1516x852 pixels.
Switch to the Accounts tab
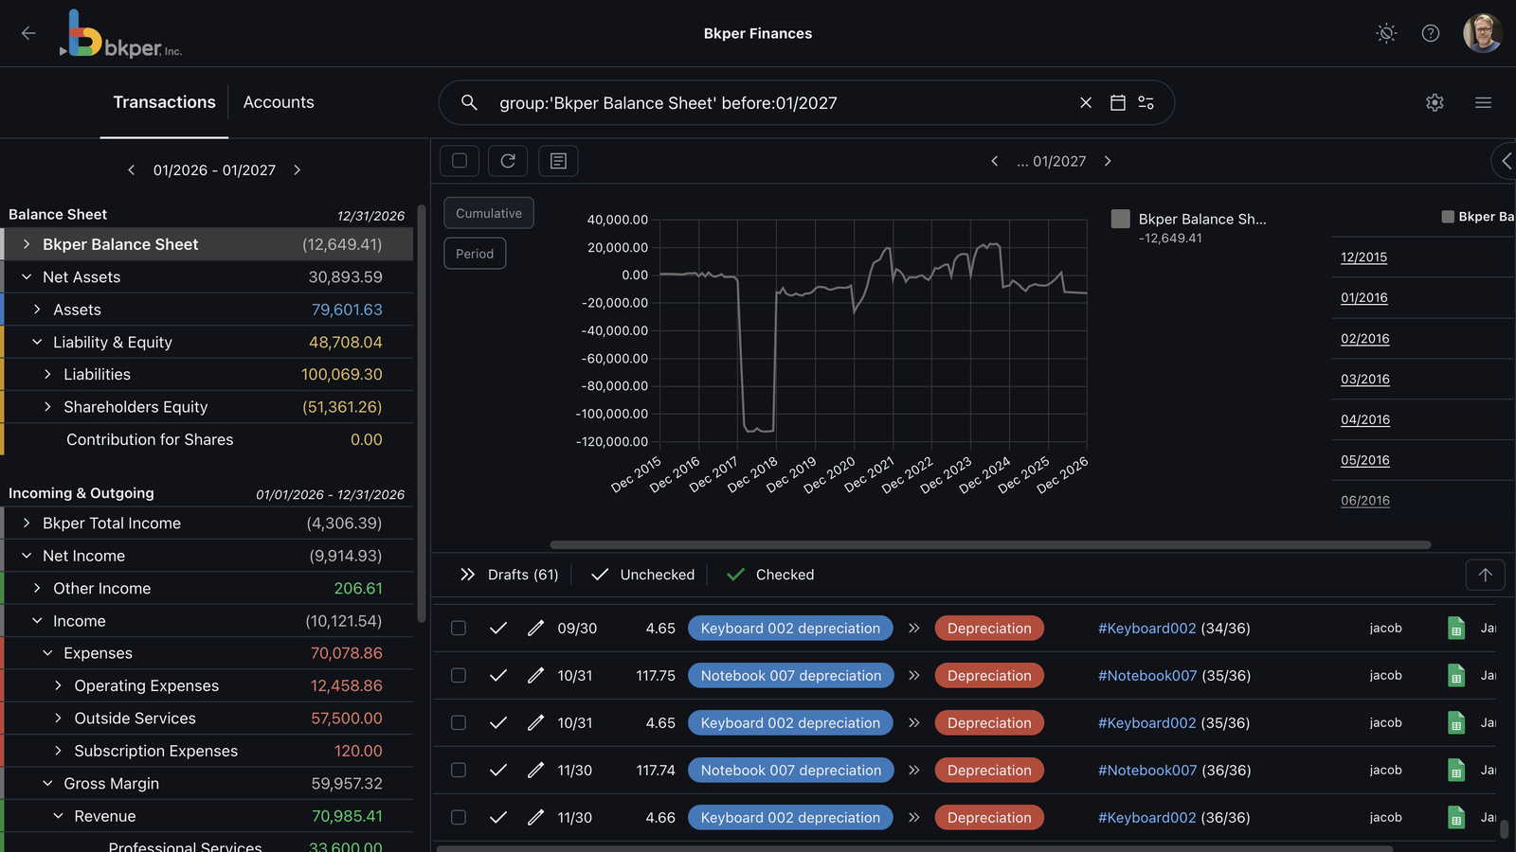point(279,102)
